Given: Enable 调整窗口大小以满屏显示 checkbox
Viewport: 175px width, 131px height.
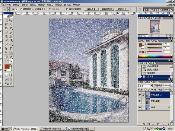Looking at the screenshot, I should 21,9.
